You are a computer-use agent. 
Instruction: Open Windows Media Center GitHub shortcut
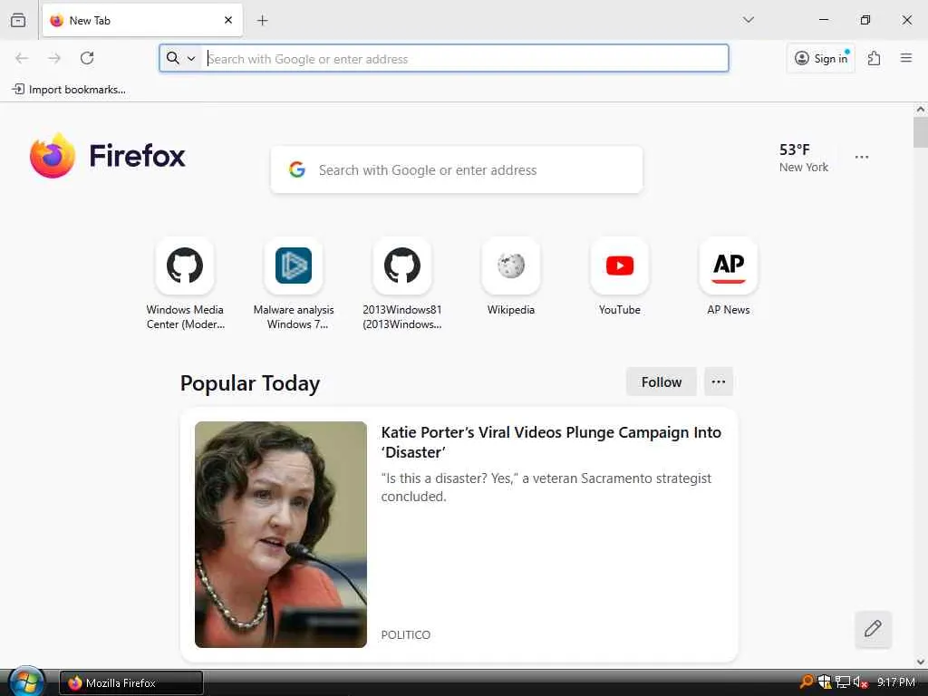coord(185,284)
